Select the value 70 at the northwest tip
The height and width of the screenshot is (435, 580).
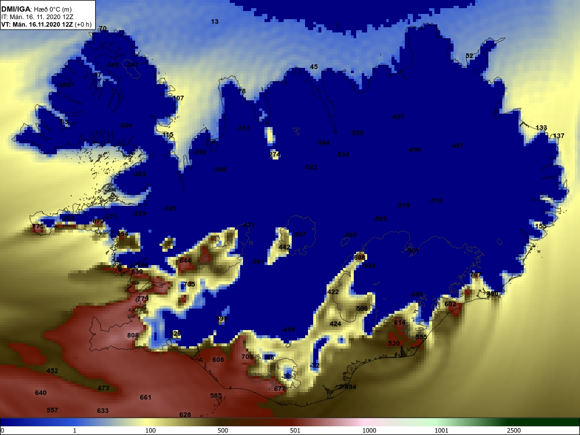coord(103,28)
